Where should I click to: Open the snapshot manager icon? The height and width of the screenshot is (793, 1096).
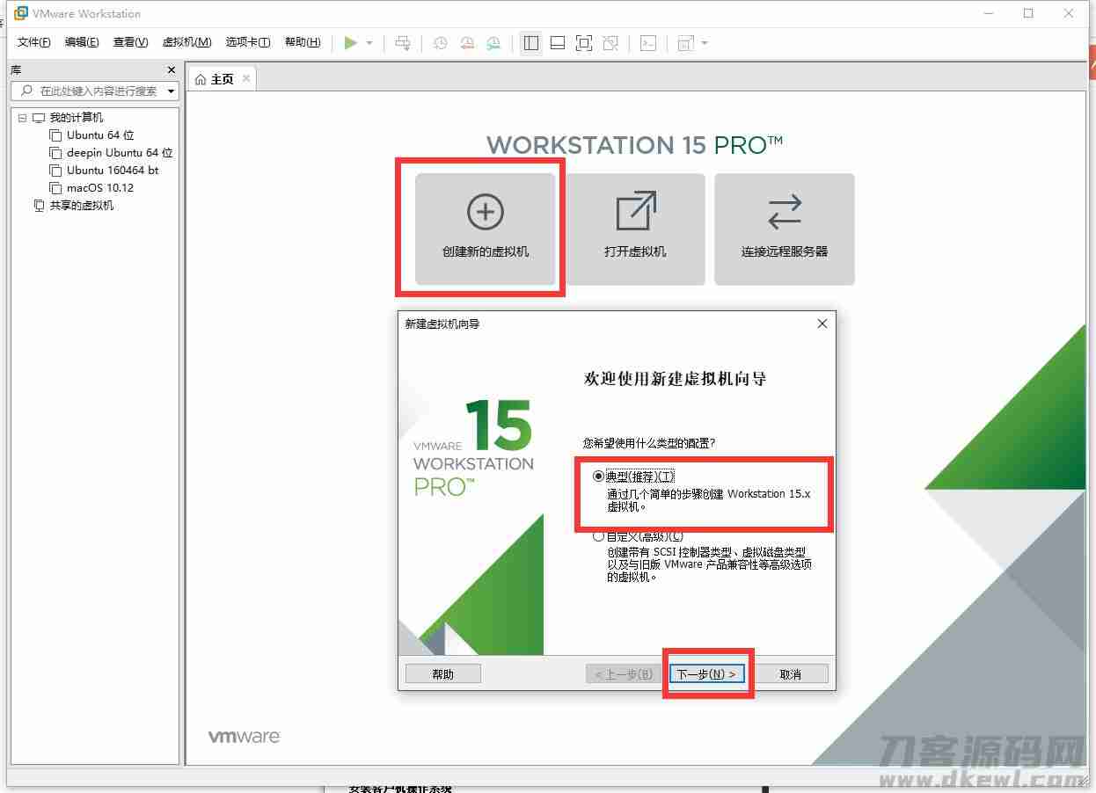click(494, 43)
